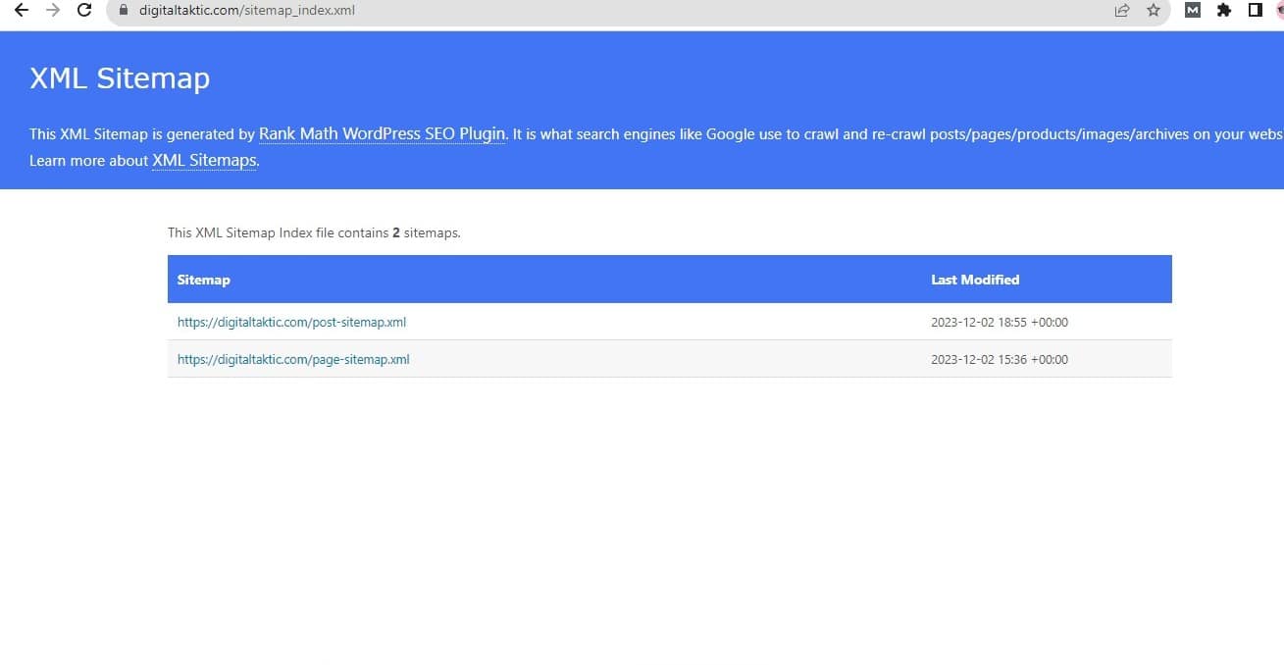Open the Extensions puzzle piece menu
Screen dimensions: 1284x665
coord(1223,11)
